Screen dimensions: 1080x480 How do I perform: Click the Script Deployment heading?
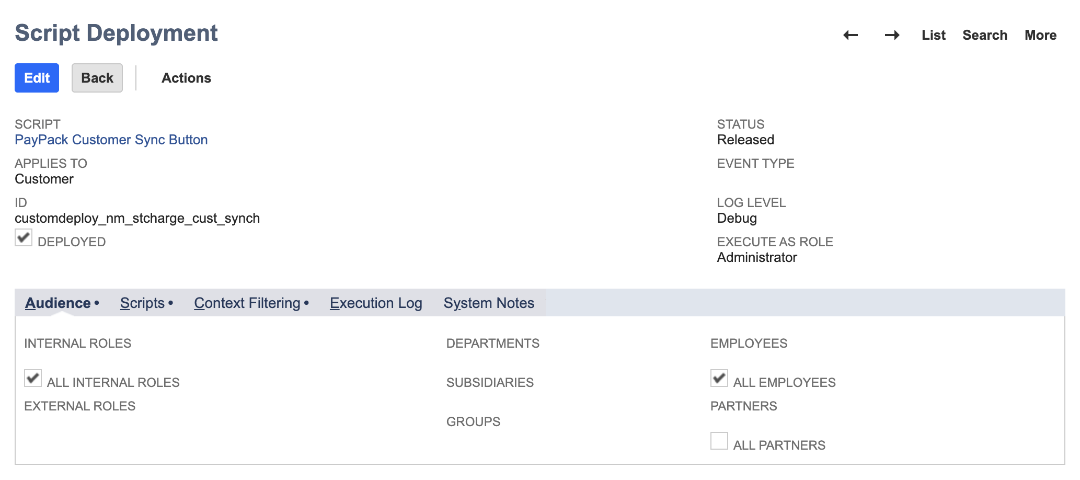(116, 33)
